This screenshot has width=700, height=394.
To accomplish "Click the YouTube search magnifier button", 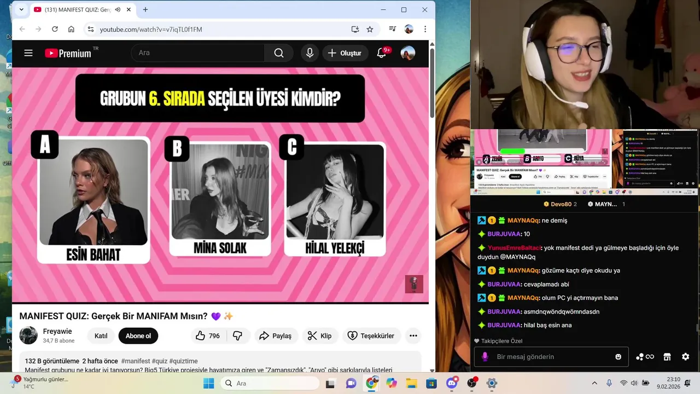I will click(279, 53).
